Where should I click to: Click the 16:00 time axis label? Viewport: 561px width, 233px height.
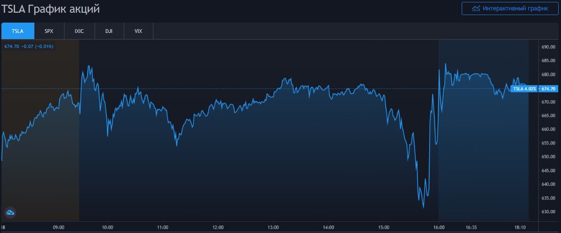click(439, 227)
